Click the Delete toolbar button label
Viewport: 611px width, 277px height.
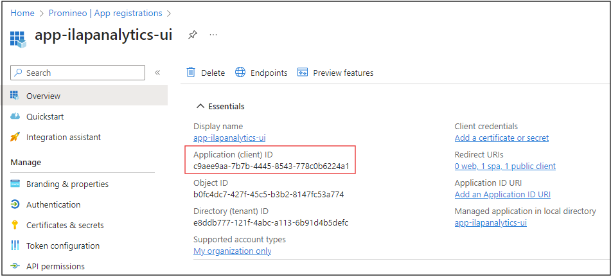tap(213, 73)
